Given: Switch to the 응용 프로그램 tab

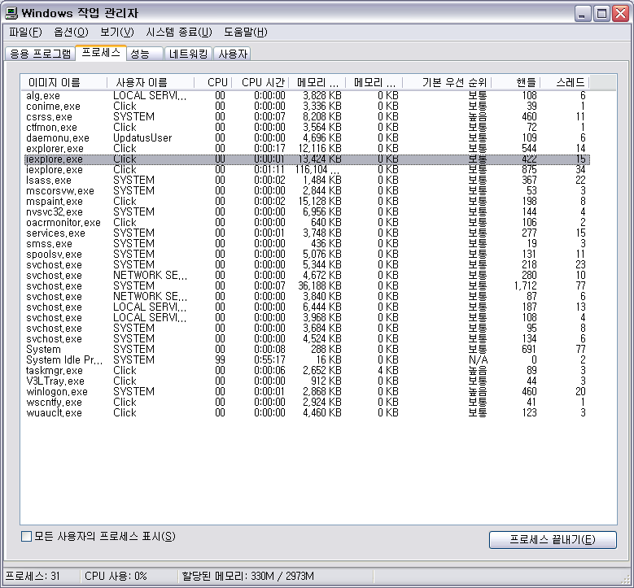Looking at the screenshot, I should [x=41, y=54].
